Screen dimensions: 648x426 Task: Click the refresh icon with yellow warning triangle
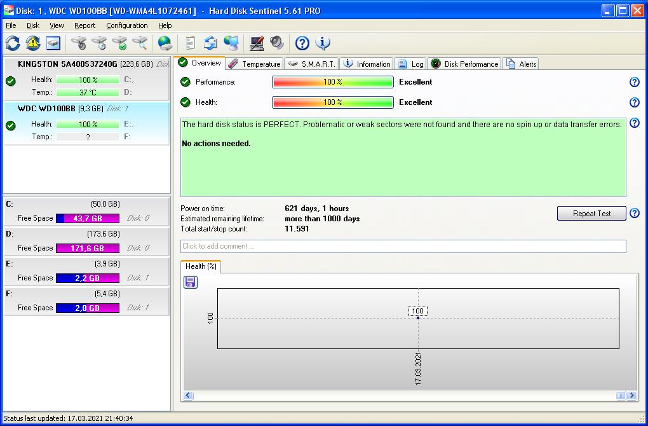[33, 43]
